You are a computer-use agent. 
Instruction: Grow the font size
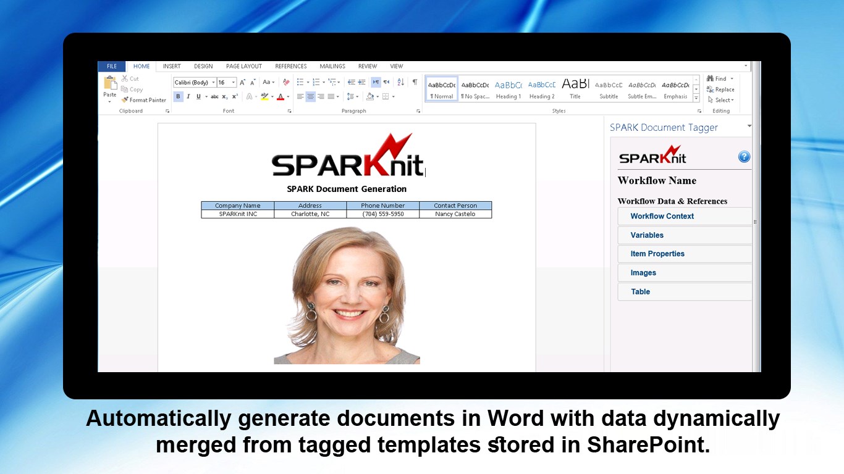[243, 82]
